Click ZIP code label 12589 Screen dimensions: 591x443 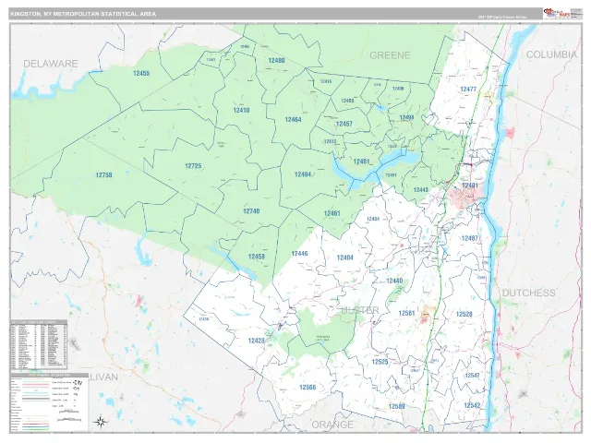[396, 406]
